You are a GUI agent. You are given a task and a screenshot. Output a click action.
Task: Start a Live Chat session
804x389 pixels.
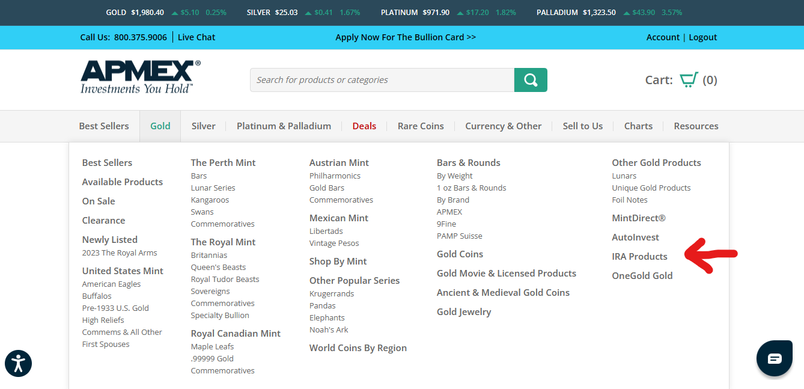pyautogui.click(x=196, y=37)
